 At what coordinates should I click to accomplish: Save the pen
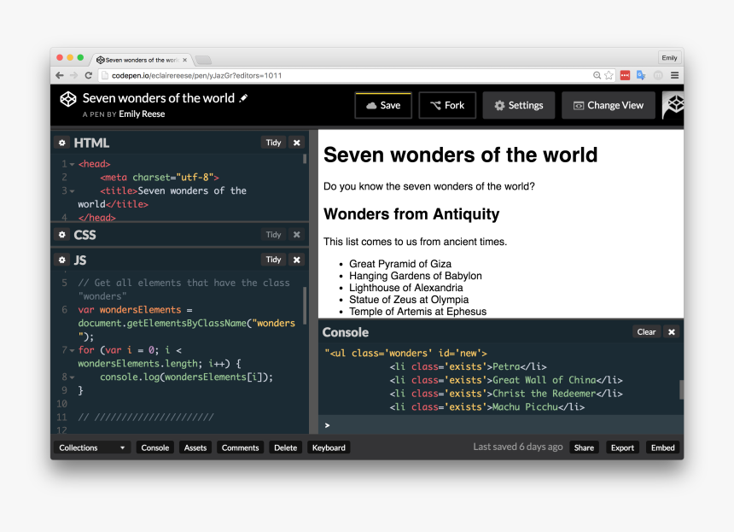point(383,105)
